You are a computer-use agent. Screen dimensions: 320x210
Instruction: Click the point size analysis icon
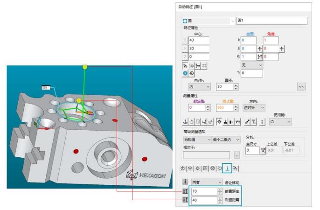[x=263, y=151]
